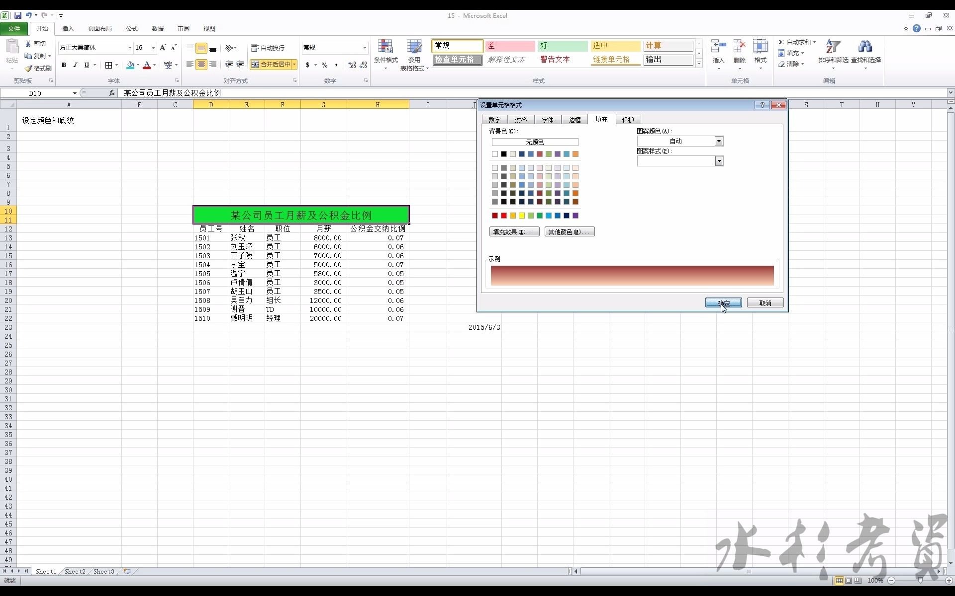Click Wrap Text (自动换行)
This screenshot has width=955, height=596.
pos(268,48)
